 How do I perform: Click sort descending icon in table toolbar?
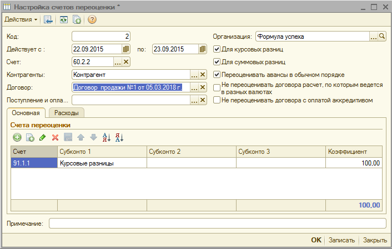(x=119, y=137)
